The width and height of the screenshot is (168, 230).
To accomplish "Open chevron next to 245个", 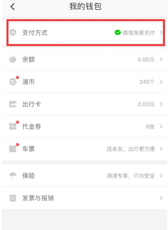I will [161, 82].
